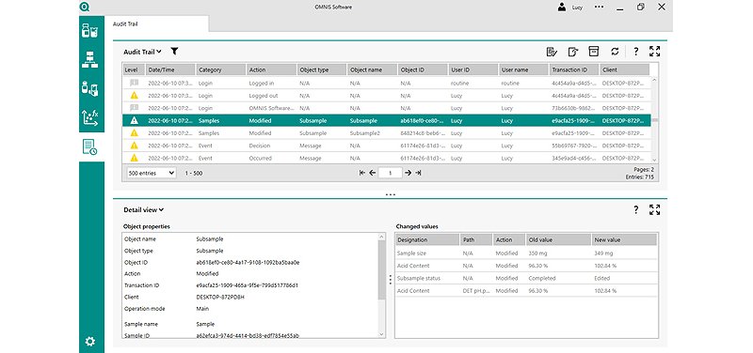The height and width of the screenshot is (353, 753).
Task: Sort by the Object type column header
Action: coord(322,69)
